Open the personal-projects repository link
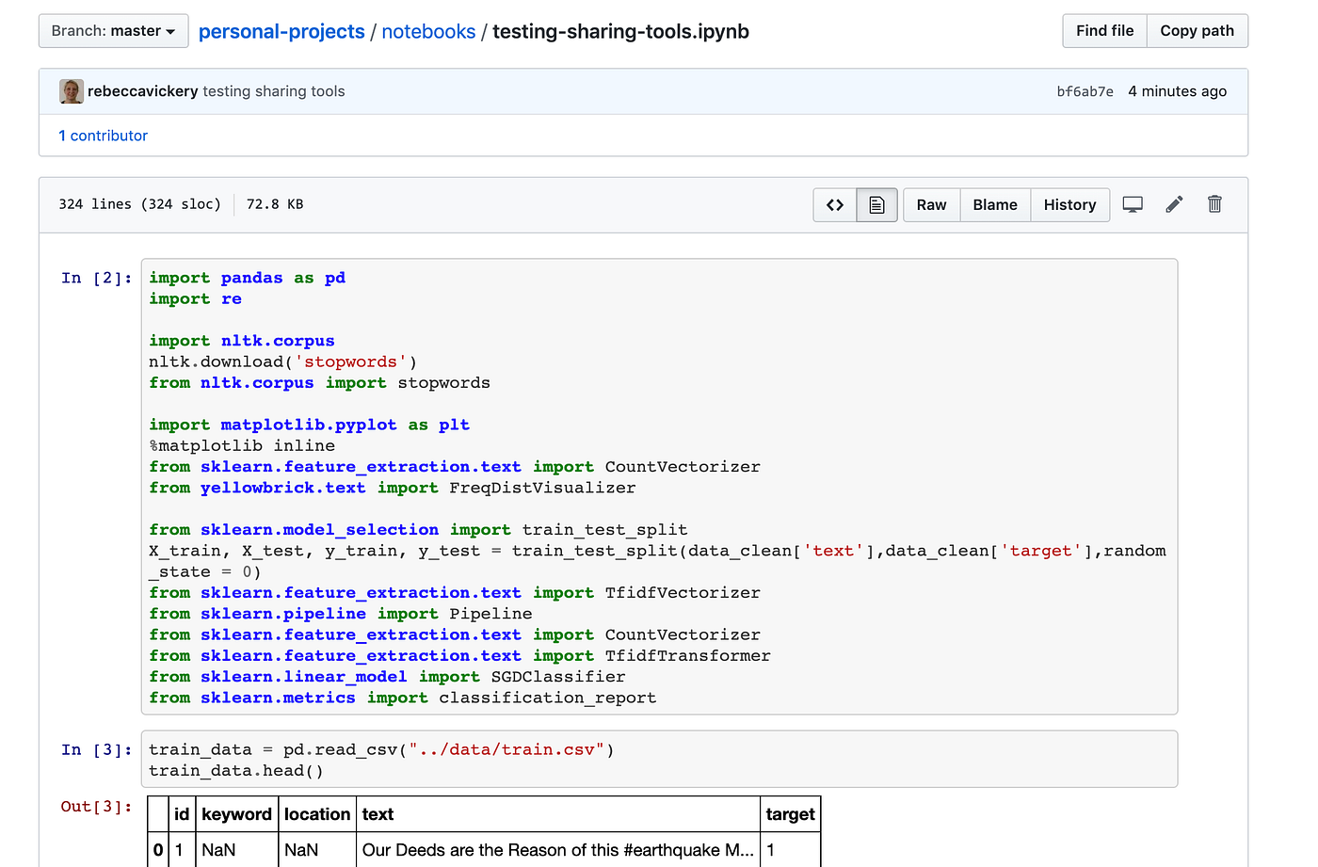This screenshot has height=867, width=1318. pyautogui.click(x=281, y=31)
